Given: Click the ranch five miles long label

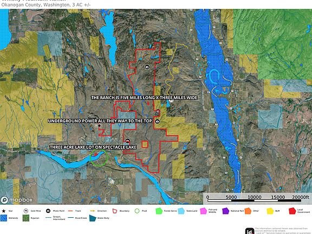Looking at the screenshot, I should [x=145, y=97].
